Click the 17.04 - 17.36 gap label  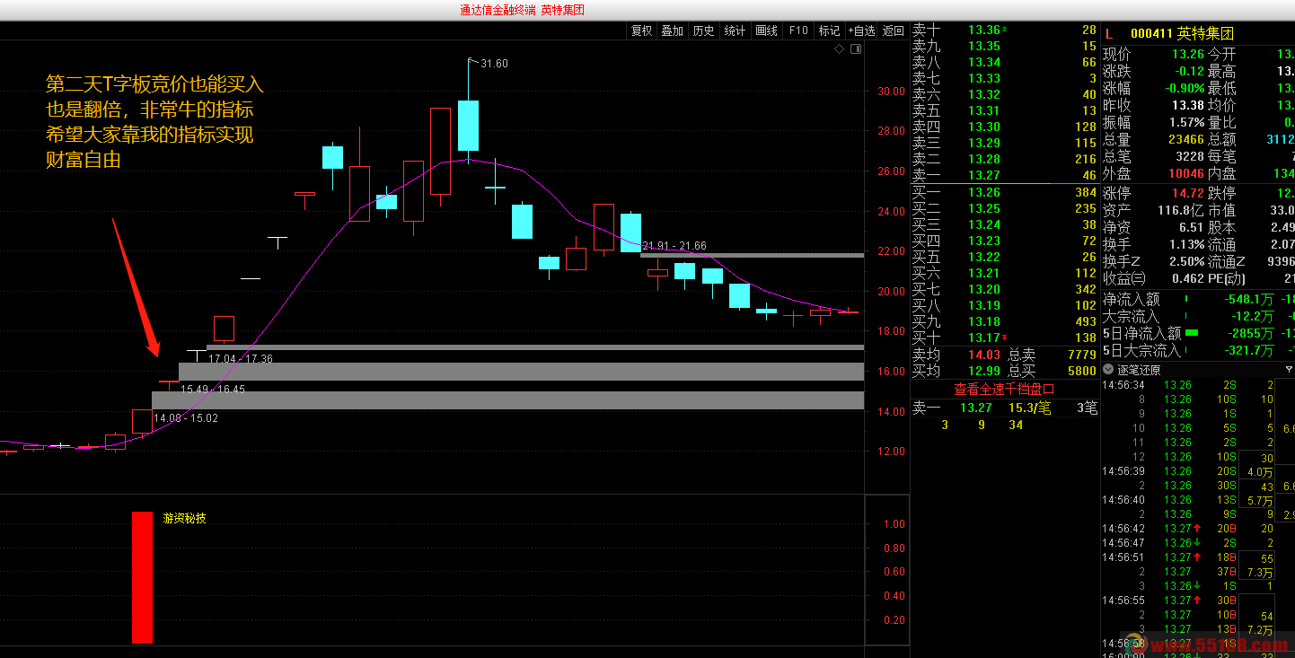coord(241,358)
